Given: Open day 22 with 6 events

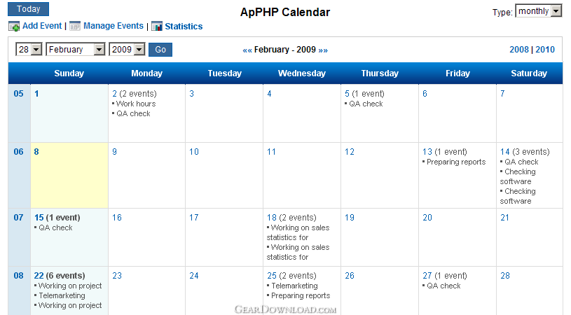Looking at the screenshot, I should [x=39, y=276].
